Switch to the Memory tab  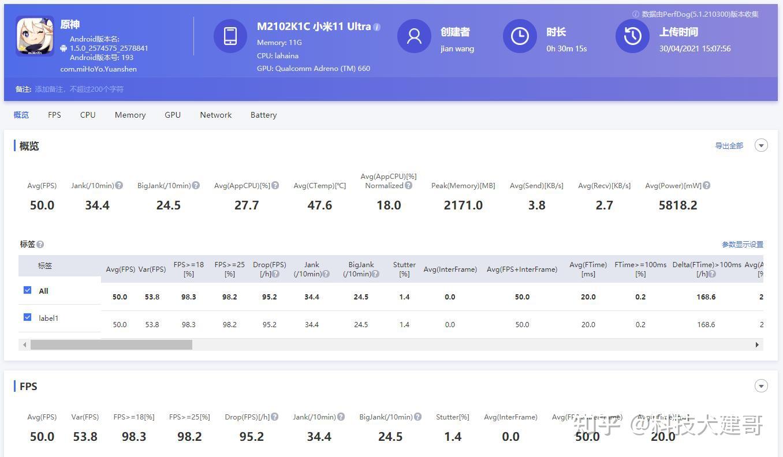(x=130, y=115)
